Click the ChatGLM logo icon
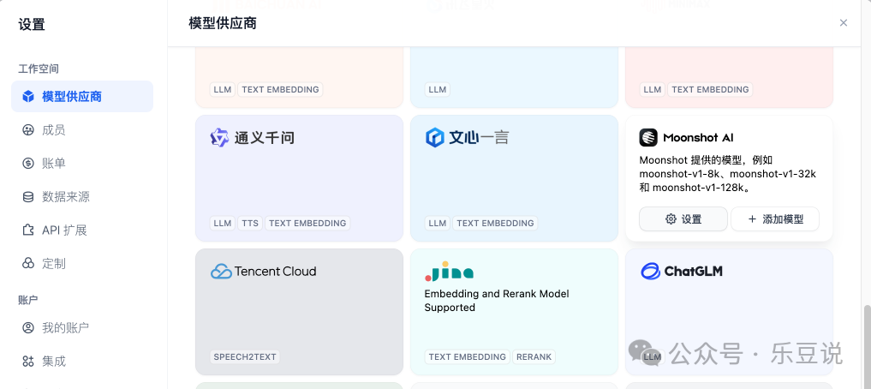 (x=650, y=272)
